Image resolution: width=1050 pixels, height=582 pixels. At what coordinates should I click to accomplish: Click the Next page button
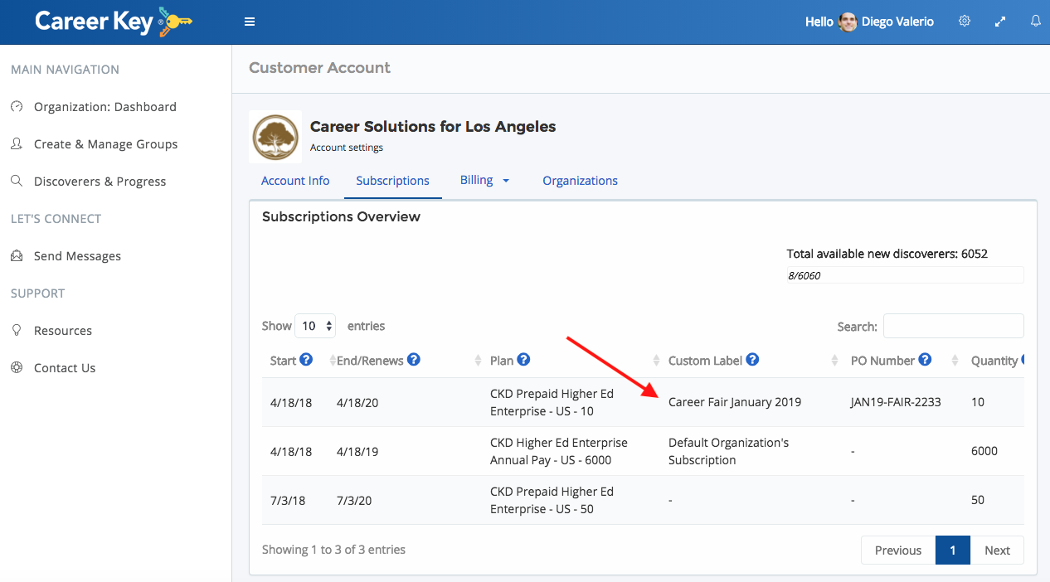point(997,550)
